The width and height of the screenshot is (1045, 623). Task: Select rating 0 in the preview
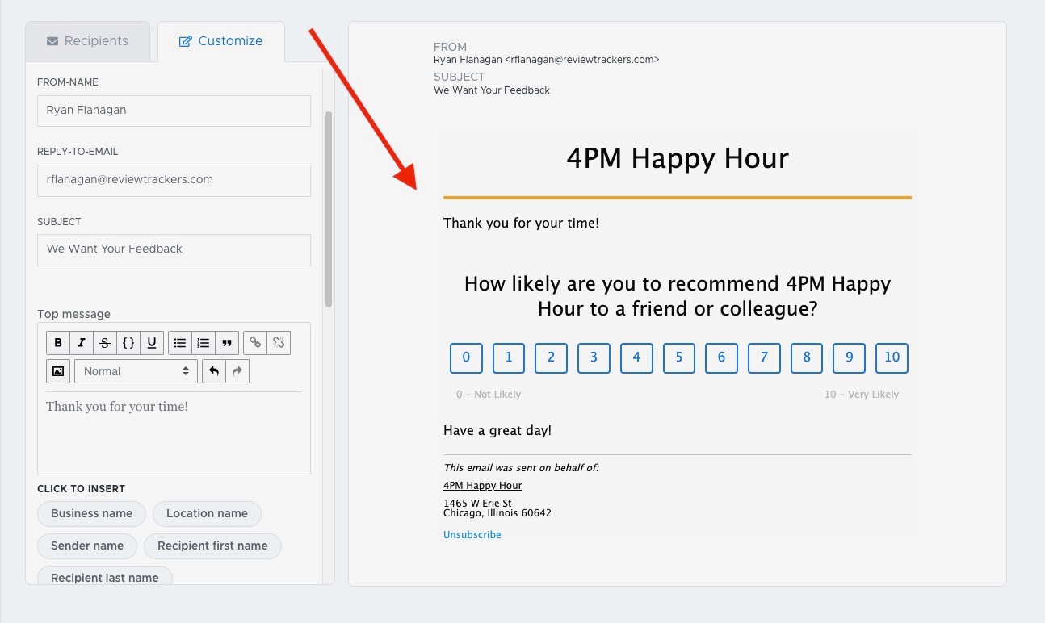[466, 357]
